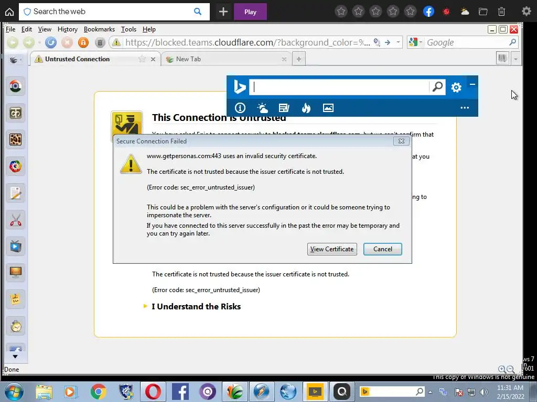Open the yellow sticky note sidebar icon

(x=15, y=299)
